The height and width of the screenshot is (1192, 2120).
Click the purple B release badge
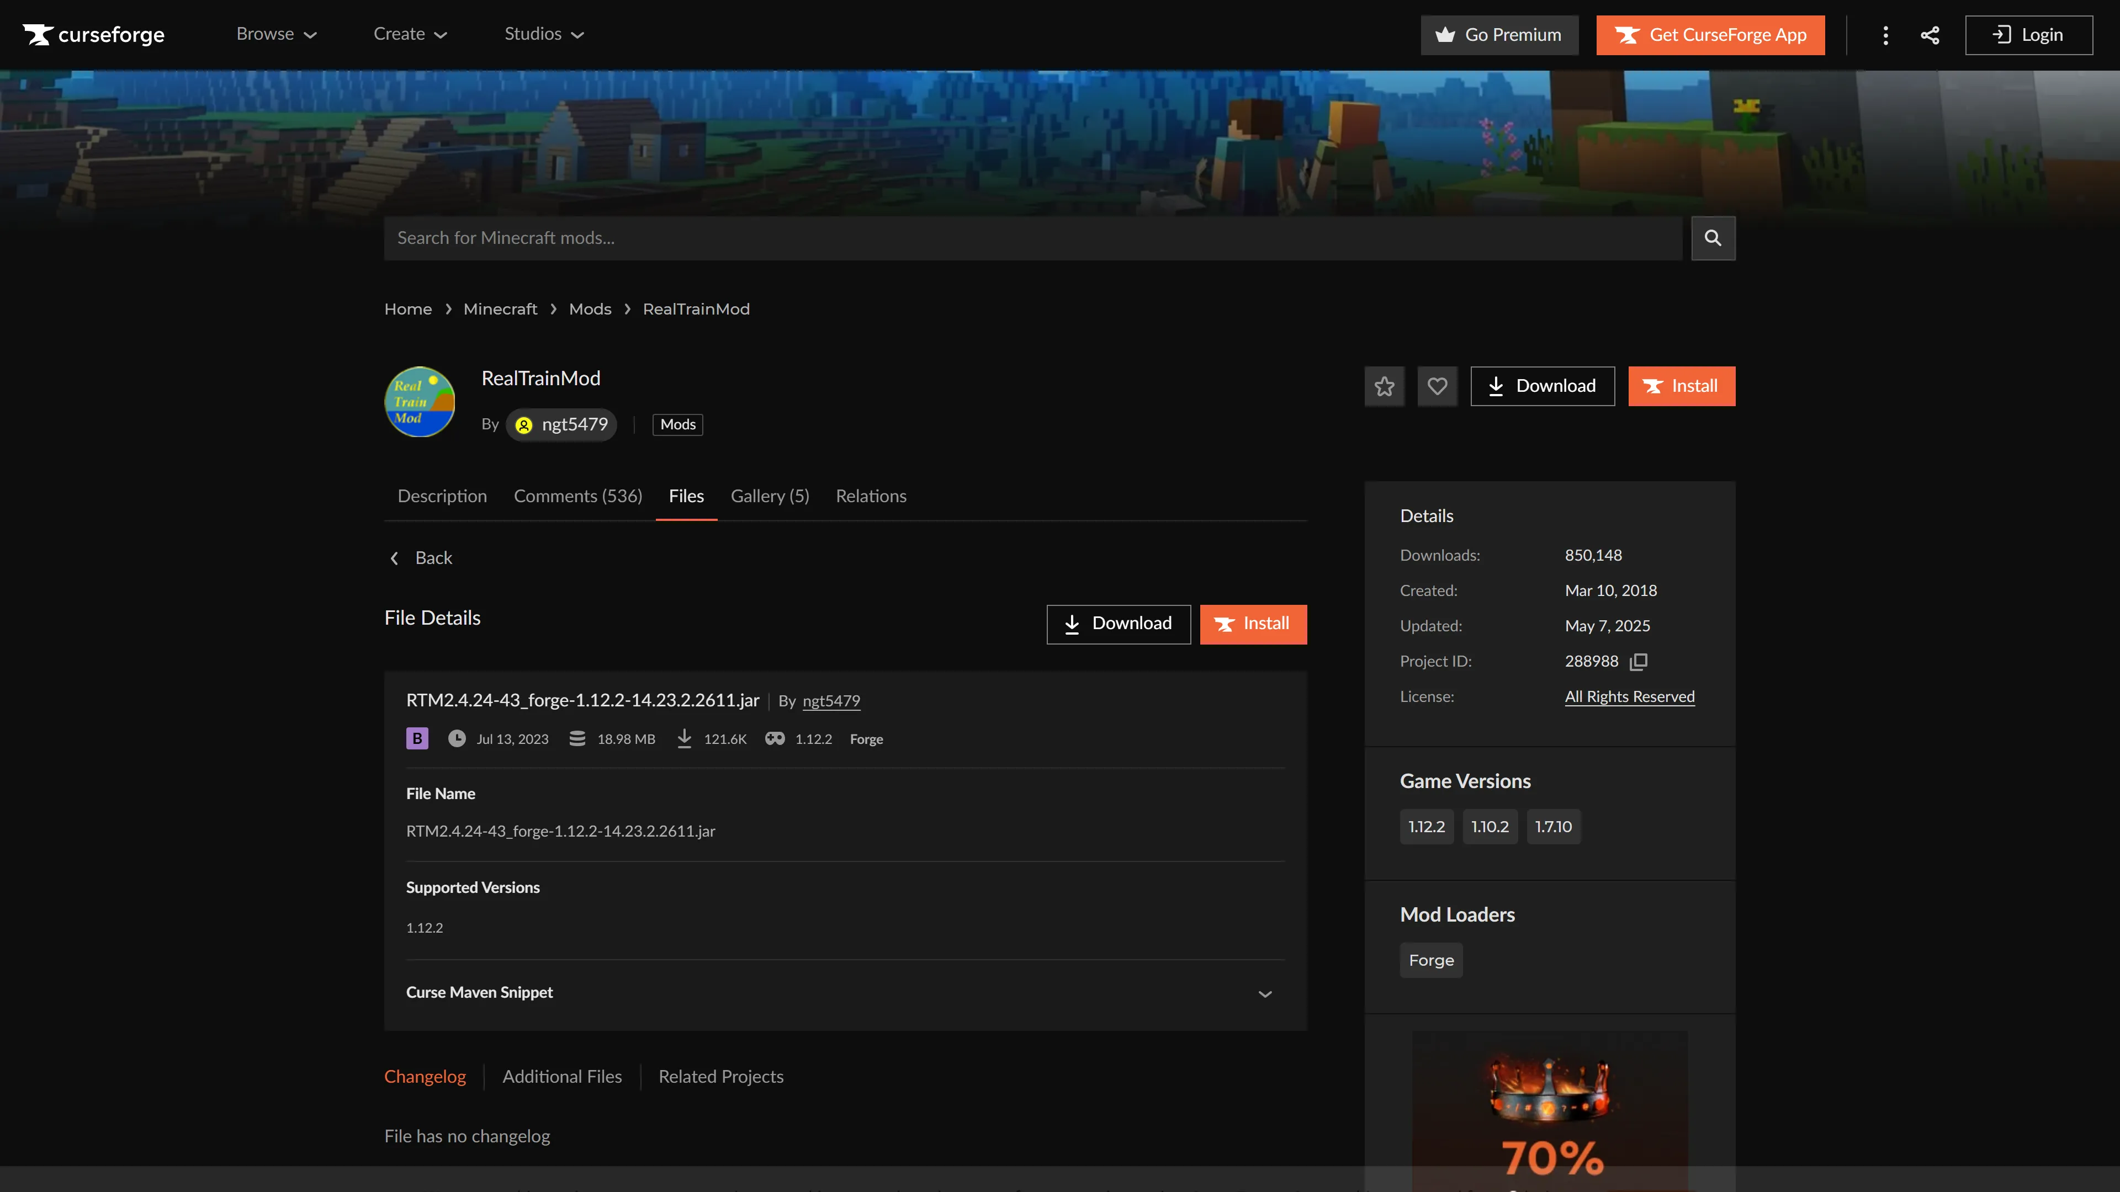click(416, 739)
